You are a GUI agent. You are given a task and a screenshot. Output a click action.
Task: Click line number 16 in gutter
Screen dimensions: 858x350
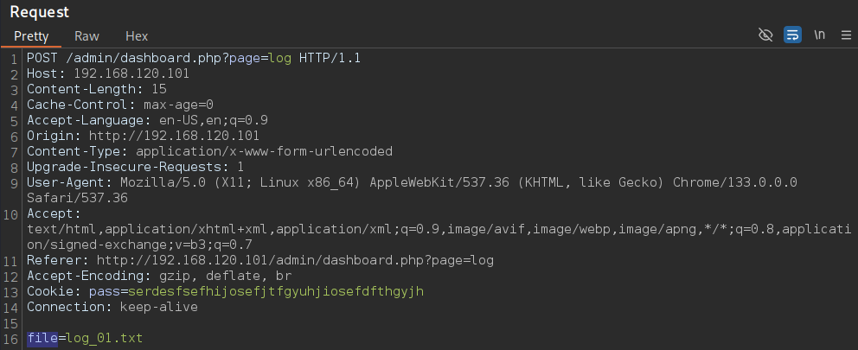point(14,339)
